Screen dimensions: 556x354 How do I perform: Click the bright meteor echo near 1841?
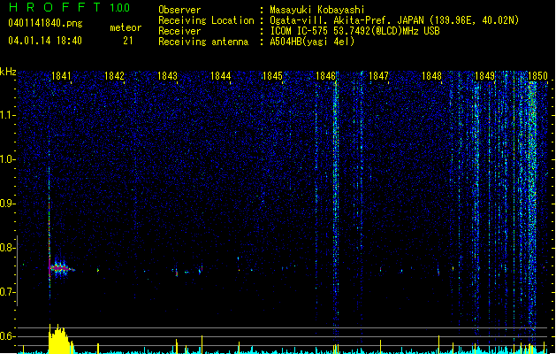(x=59, y=268)
